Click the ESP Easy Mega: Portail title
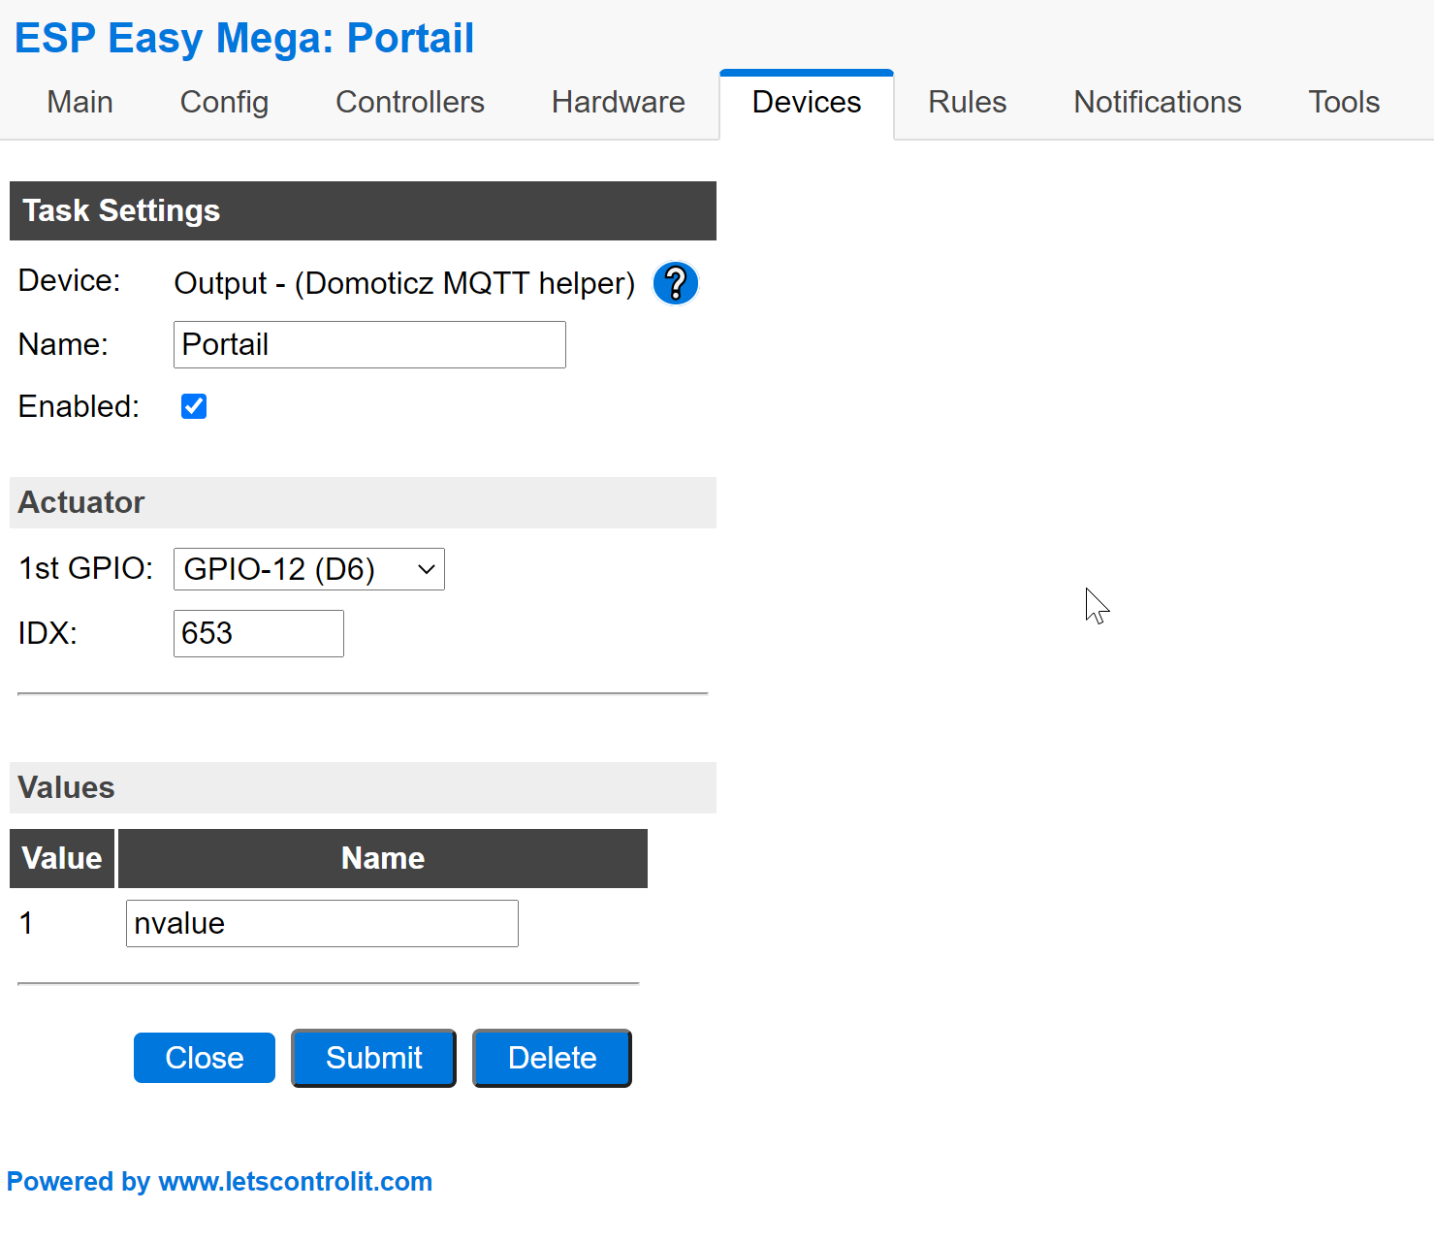Viewport: 1434px width, 1242px height. (244, 39)
